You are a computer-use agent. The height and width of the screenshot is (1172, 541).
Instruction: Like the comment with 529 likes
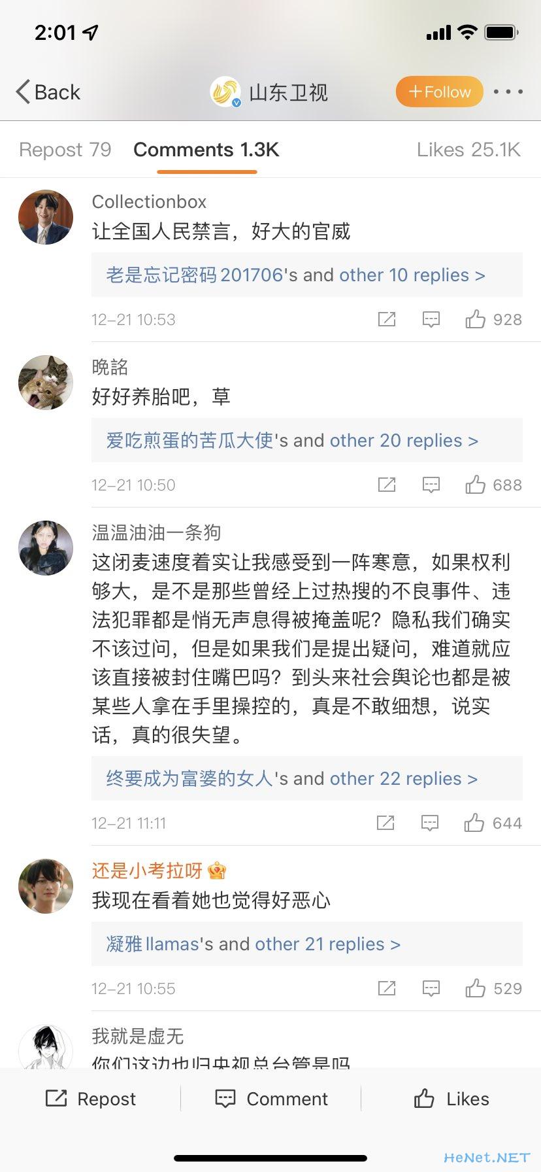click(475, 988)
